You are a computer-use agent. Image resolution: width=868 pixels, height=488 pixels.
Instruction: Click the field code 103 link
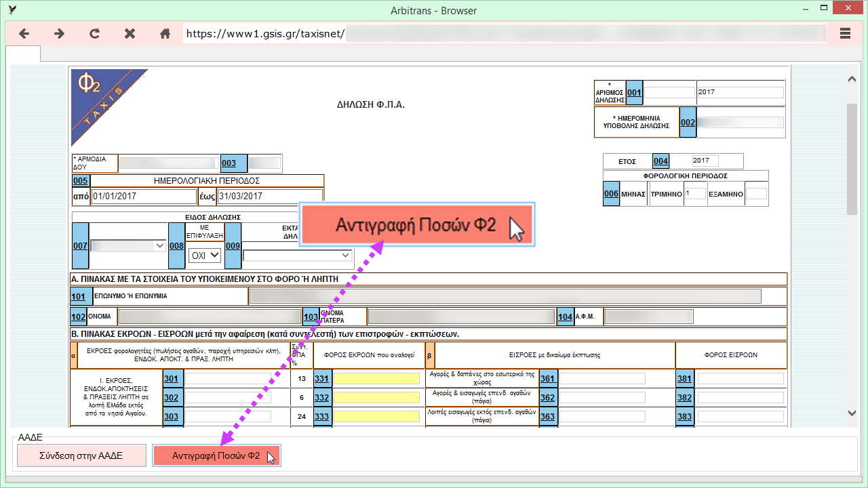311,317
